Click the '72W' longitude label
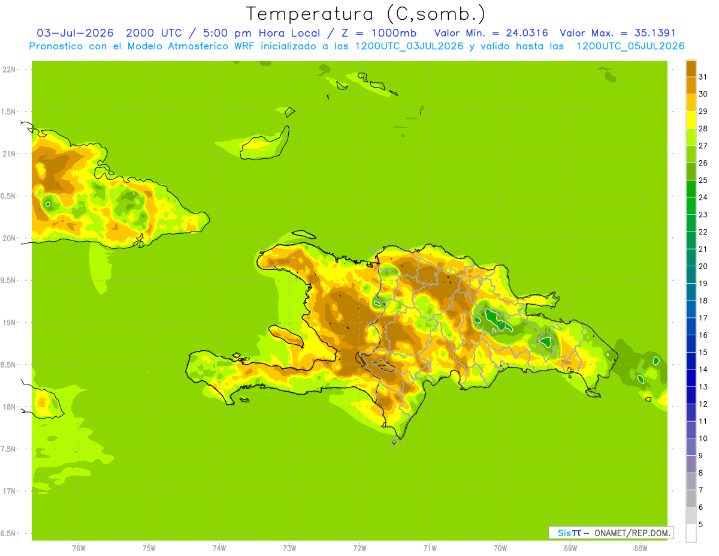The width and height of the screenshot is (719, 556). [x=360, y=548]
